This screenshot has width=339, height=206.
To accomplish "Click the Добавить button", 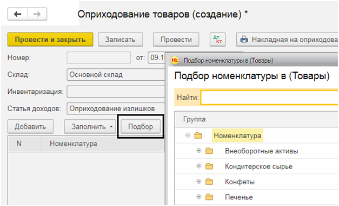I will pyautogui.click(x=30, y=126).
